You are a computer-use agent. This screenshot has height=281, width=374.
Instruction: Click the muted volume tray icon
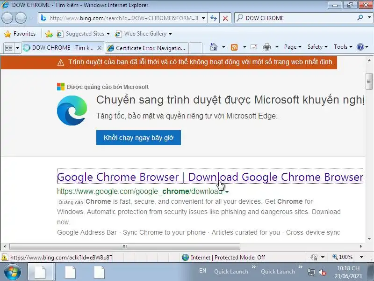323,272
